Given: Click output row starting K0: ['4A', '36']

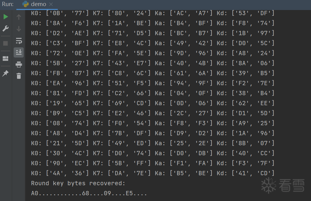Looking at the screenshot, I should 153,173.
